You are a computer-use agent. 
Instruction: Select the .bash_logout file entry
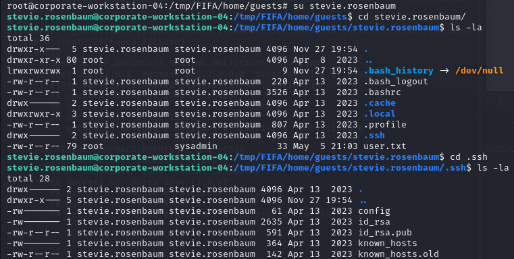(396, 82)
